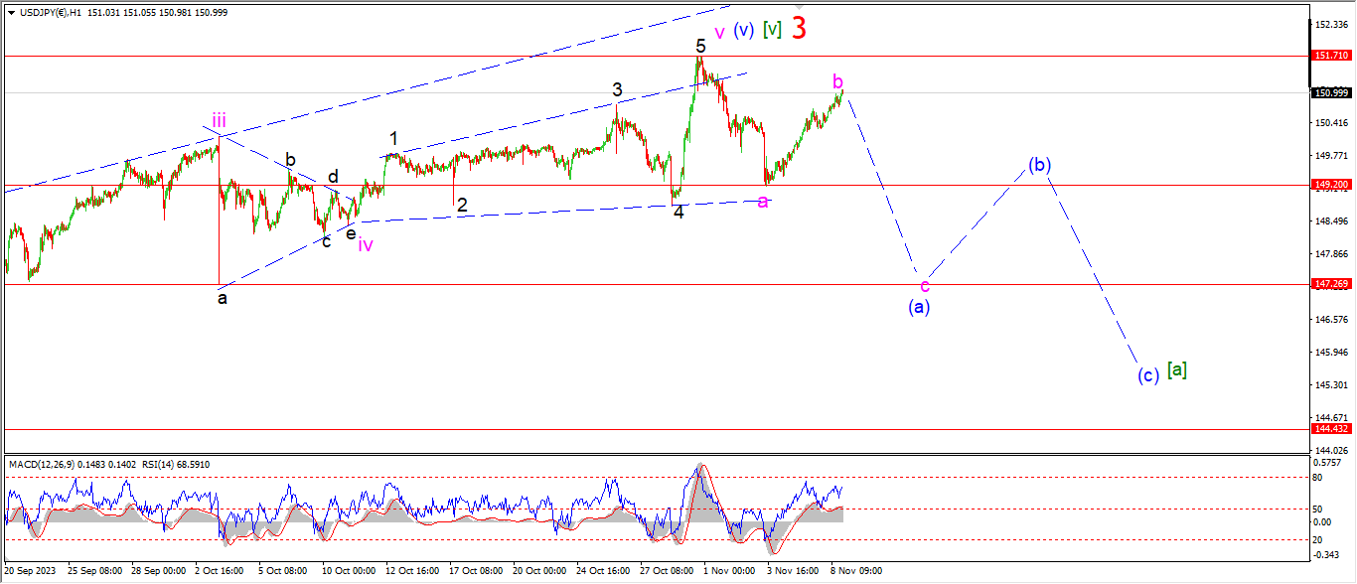The width and height of the screenshot is (1357, 584).
Task: Click the 146.576 price axis label
Action: [1331, 319]
